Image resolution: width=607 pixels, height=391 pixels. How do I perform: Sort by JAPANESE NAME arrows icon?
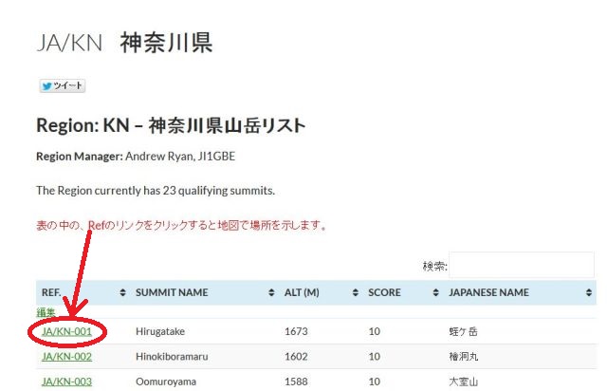(589, 292)
